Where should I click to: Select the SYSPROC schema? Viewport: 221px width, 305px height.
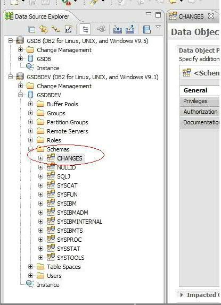tap(69, 240)
